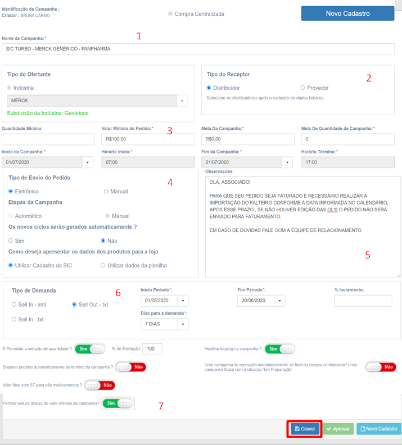The height and width of the screenshot is (445, 402).
Task: Select Manual for Tipo de Envio do Pedido
Action: [106, 192]
